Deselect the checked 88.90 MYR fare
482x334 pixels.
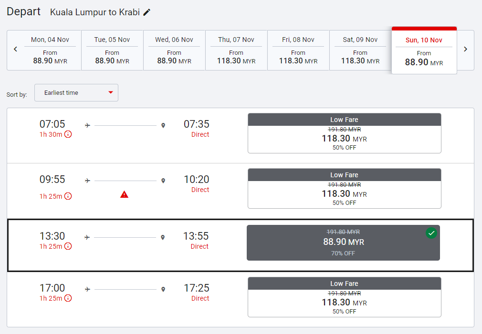click(x=431, y=233)
